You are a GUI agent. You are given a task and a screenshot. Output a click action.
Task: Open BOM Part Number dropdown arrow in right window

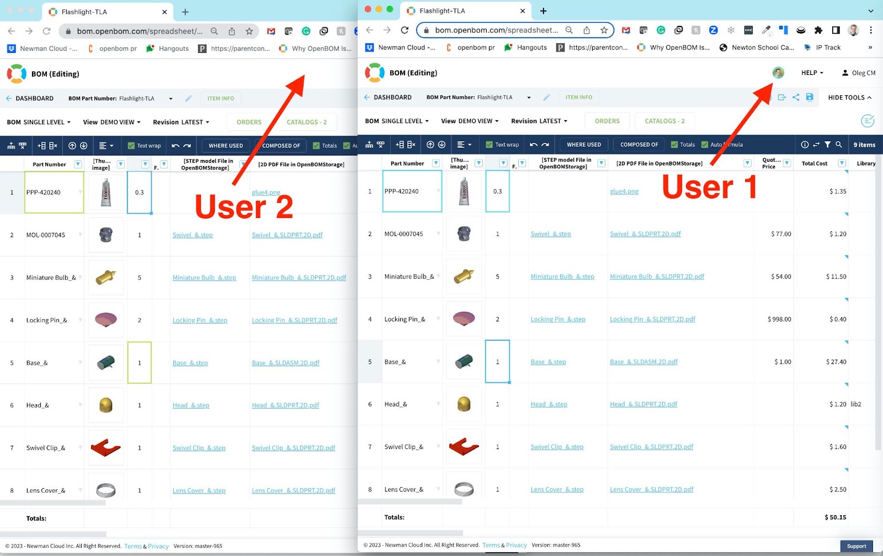tap(529, 98)
